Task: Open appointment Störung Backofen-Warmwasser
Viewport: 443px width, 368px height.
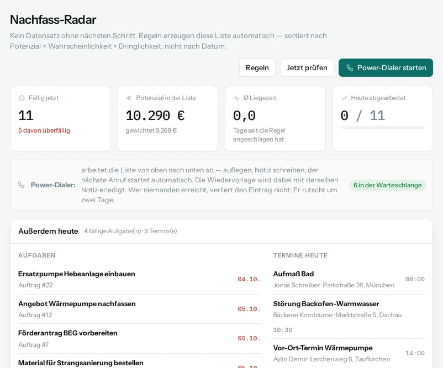Action: (x=349, y=317)
